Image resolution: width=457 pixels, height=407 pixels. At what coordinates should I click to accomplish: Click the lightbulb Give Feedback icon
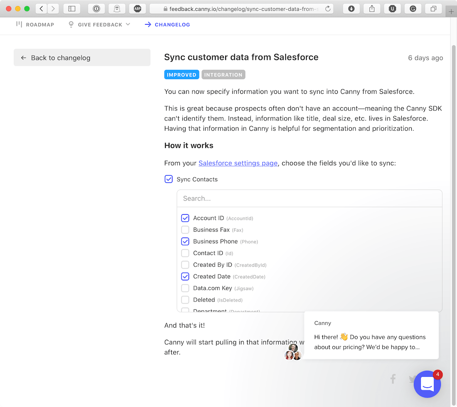click(x=71, y=25)
